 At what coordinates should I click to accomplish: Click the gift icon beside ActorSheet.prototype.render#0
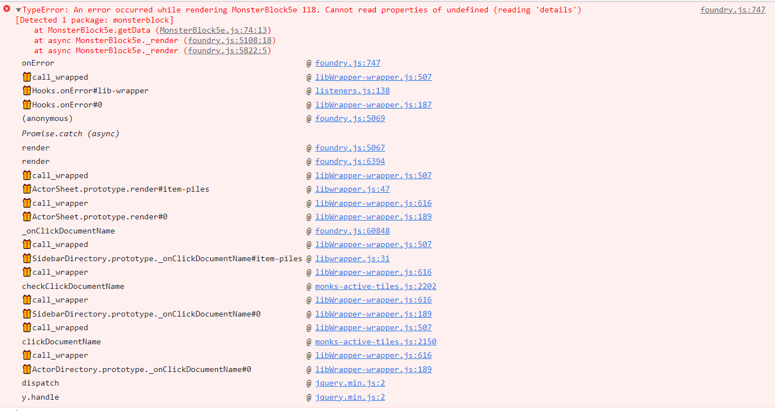[27, 217]
